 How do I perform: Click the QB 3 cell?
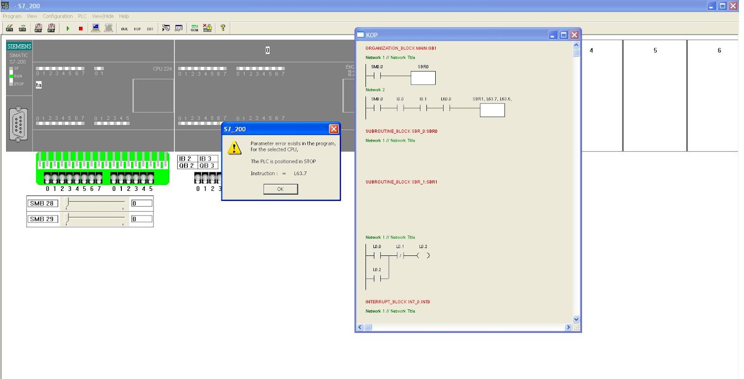point(208,165)
